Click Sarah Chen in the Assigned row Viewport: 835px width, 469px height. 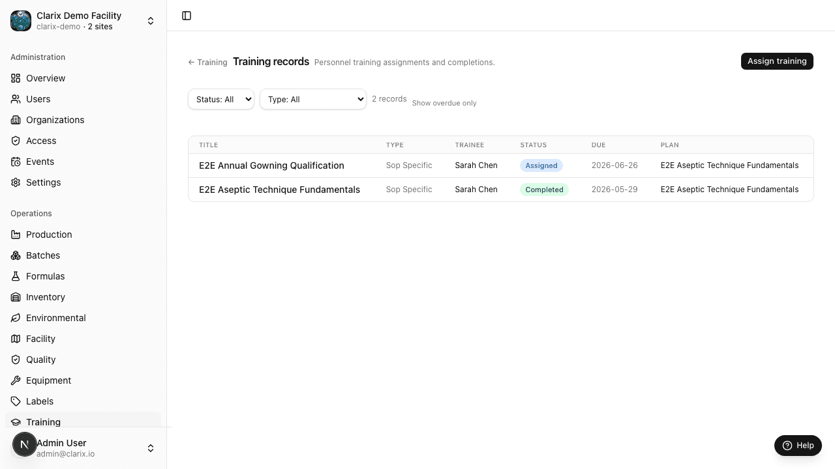click(x=476, y=165)
